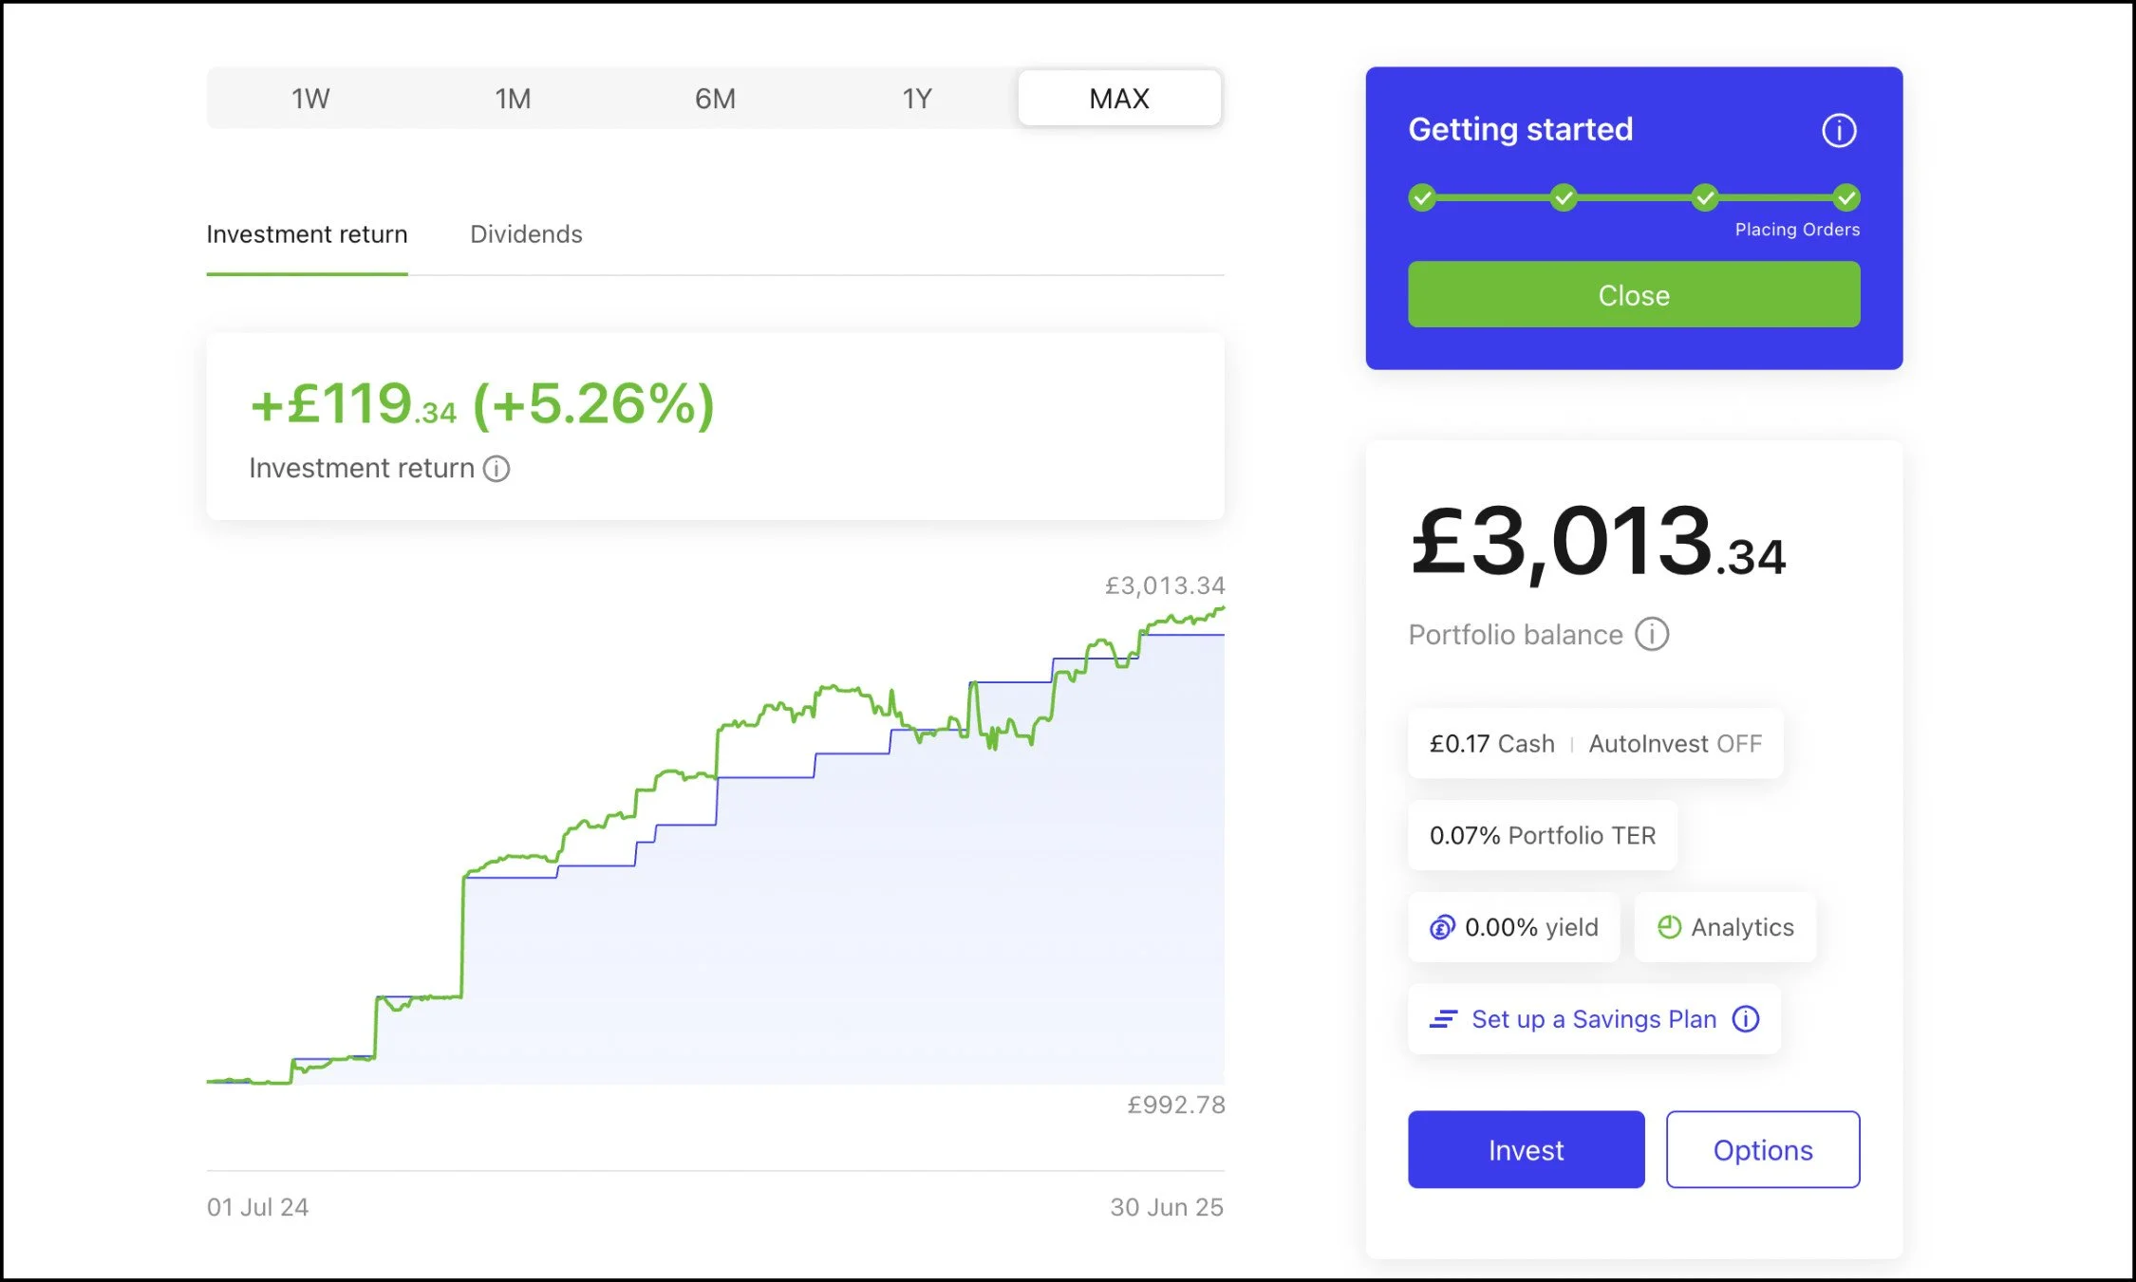Click the 0.07% Portfolio TER chip
Screen dimensions: 2136x1282
(1542, 835)
